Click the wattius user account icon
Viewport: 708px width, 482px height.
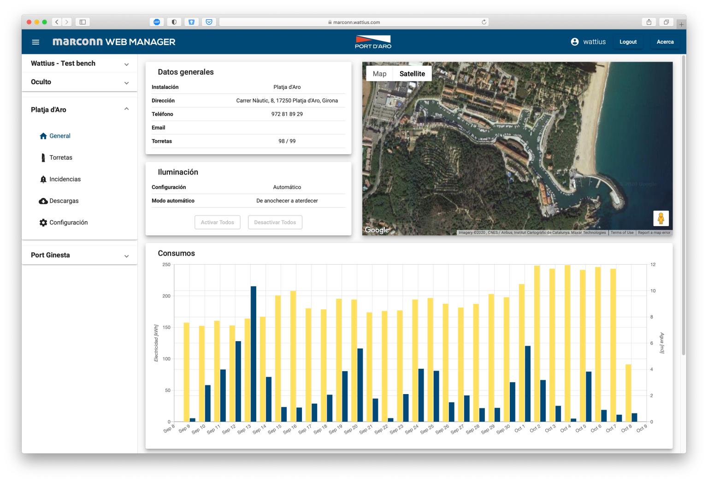pos(574,42)
